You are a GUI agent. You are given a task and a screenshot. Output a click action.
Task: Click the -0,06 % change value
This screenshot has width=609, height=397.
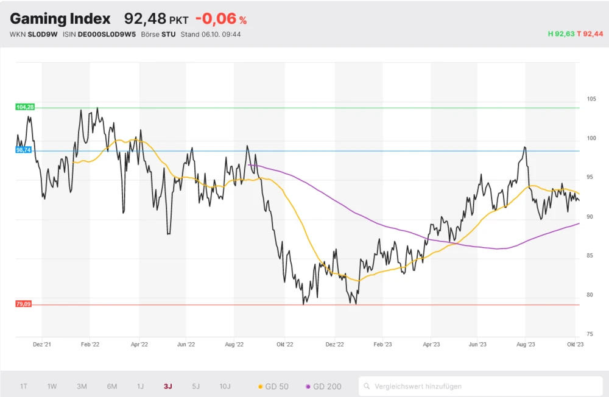220,19
